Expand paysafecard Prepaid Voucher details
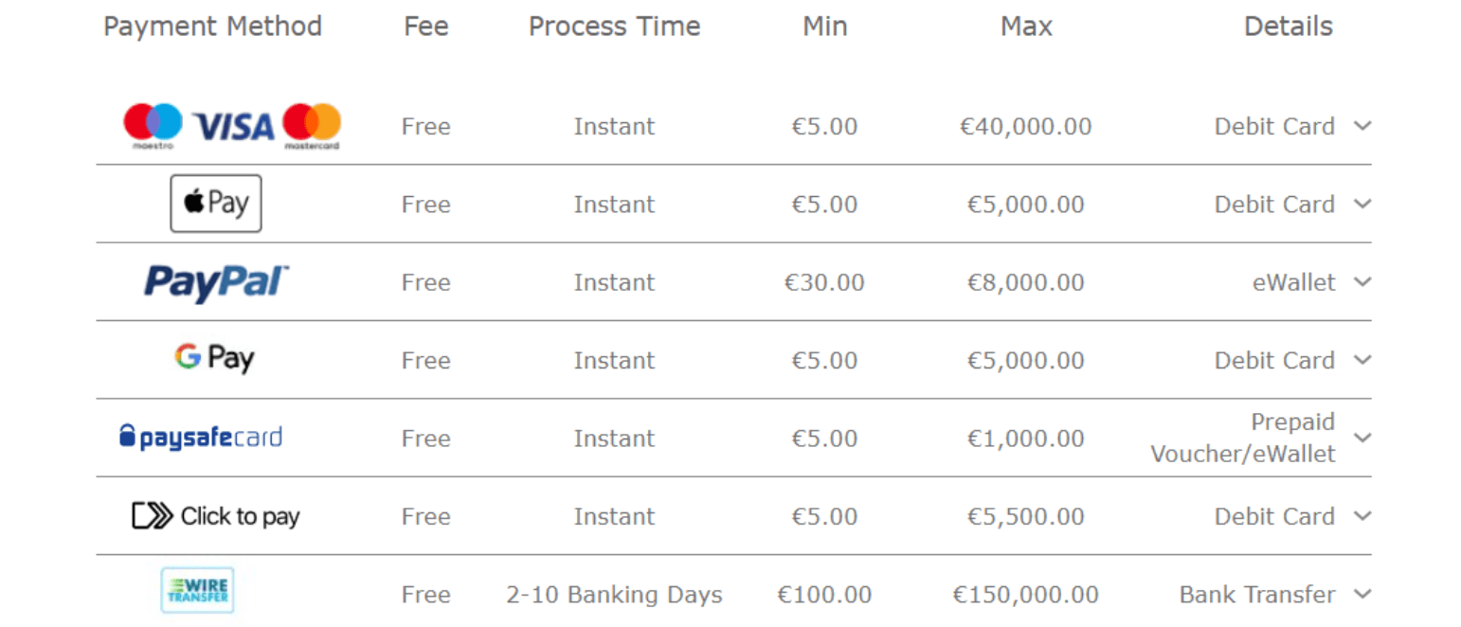The image size is (1461, 627). pos(1362,438)
